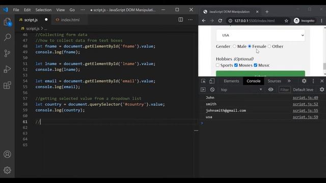326x183 pixels.
Task: Click the green Submit button
Action: tap(260, 74)
